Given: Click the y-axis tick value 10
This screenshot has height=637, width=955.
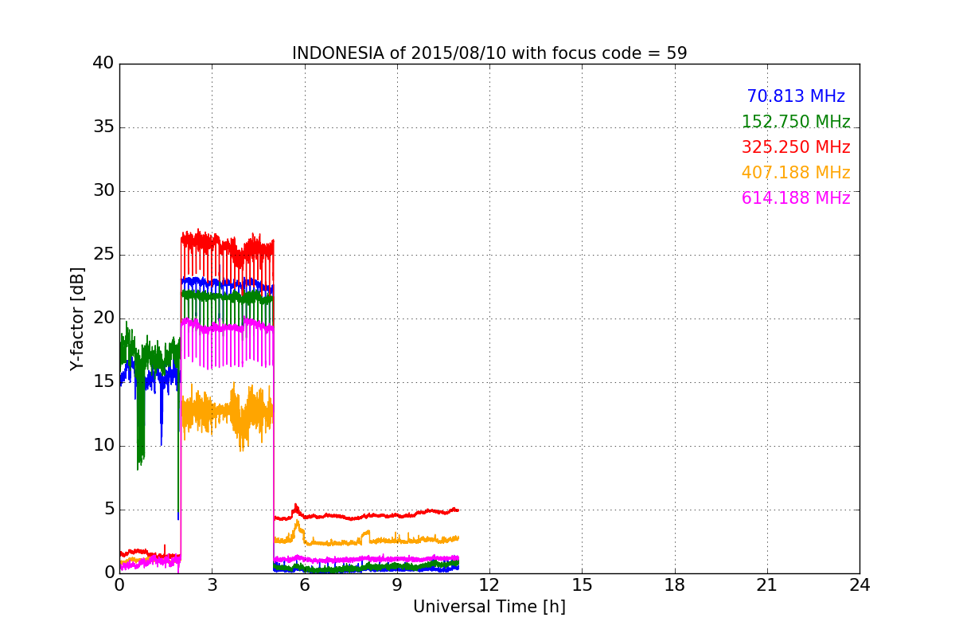Looking at the screenshot, I should click(x=103, y=446).
